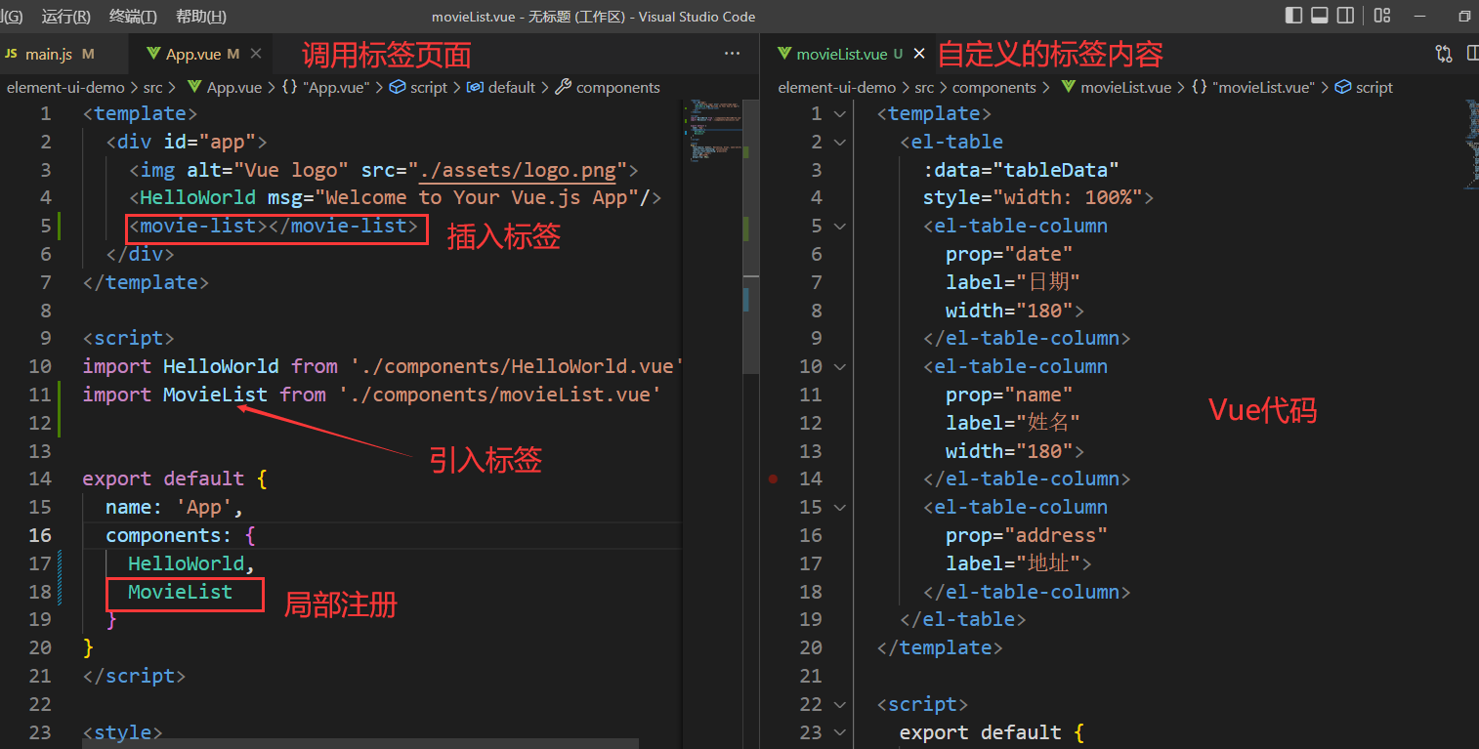Screen dimensions: 1479x749
Task: Click MovieList entry on line 18
Action: (x=181, y=592)
